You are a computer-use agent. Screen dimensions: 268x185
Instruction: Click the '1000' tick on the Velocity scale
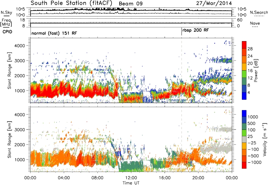click(253, 117)
